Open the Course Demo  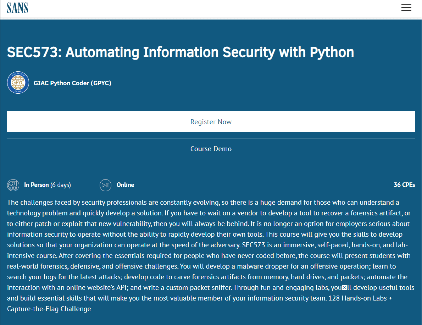tap(211, 149)
